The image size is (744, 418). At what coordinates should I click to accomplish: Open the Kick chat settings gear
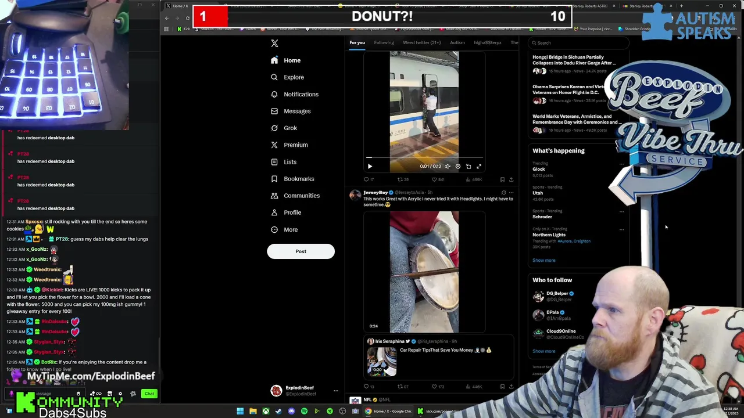[x=120, y=394]
